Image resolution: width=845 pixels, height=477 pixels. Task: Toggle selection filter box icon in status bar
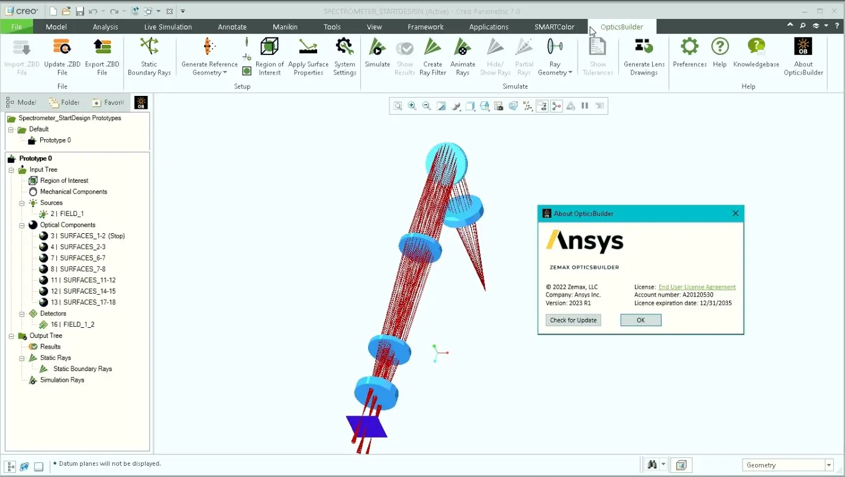[681, 465]
